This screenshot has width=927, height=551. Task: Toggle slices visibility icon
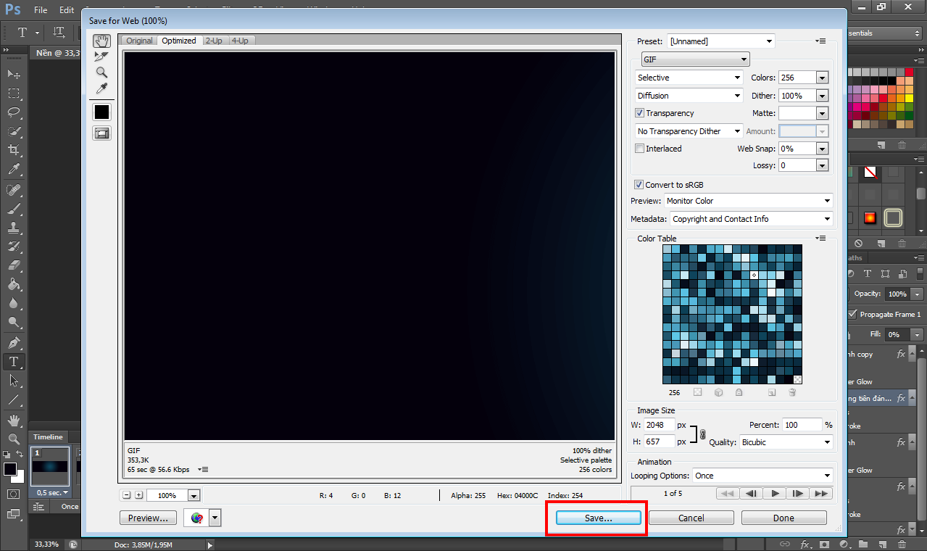point(101,133)
